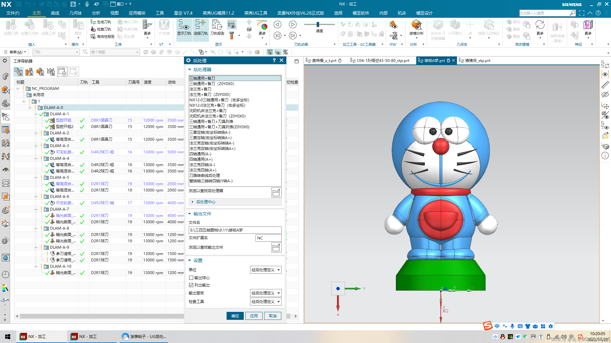The height and width of the screenshot is (343, 611).
Task: Browse for a postprocessor file
Action: pos(276,192)
